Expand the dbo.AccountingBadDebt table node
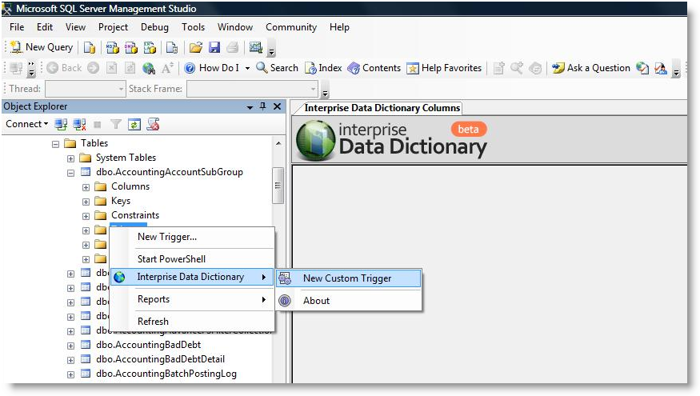 (71, 346)
